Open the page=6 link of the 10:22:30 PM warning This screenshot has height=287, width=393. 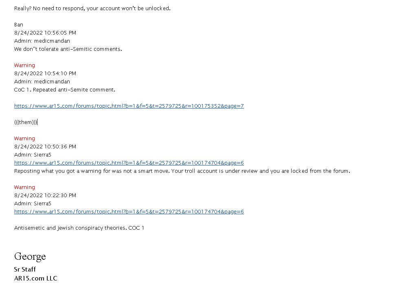[129, 211]
